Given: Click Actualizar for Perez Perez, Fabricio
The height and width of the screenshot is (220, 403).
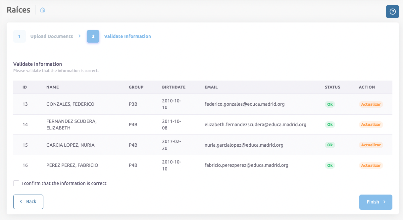Looking at the screenshot, I should point(371,165).
